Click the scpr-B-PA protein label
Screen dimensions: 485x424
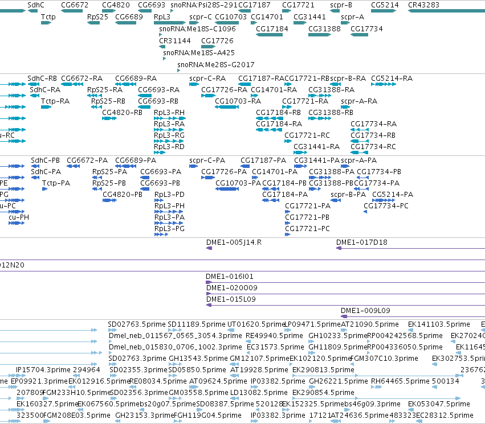coord(348,195)
